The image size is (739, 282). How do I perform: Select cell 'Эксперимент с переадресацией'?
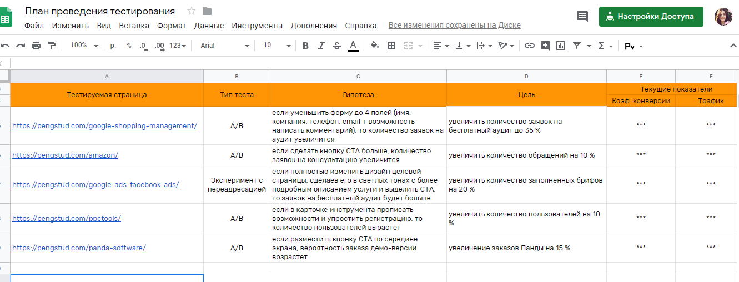[237, 184]
